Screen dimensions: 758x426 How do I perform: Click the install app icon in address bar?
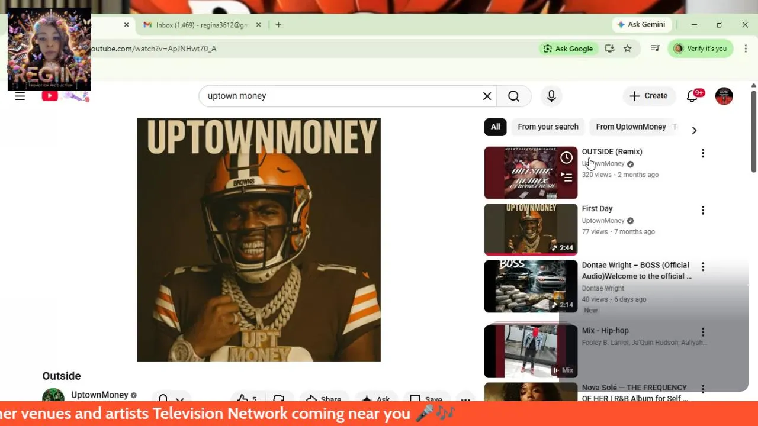(x=609, y=49)
